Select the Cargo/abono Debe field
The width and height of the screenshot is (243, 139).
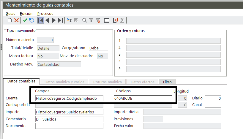click(x=98, y=48)
